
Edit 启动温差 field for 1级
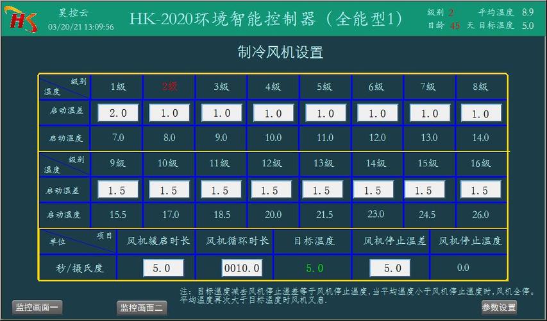(x=118, y=113)
